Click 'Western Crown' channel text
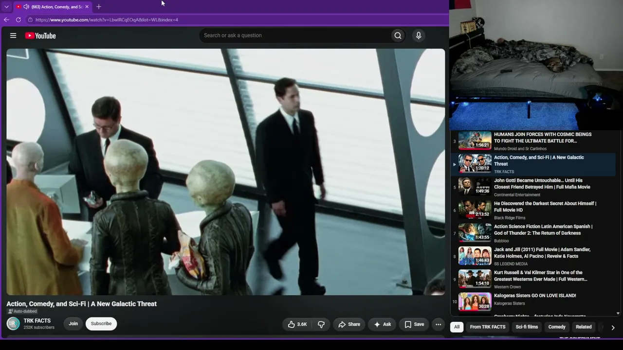The height and width of the screenshot is (350, 623). pyautogui.click(x=507, y=287)
